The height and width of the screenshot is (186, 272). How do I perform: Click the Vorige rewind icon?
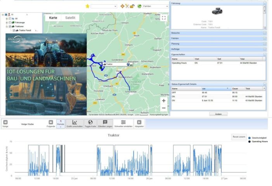click(x=5, y=122)
